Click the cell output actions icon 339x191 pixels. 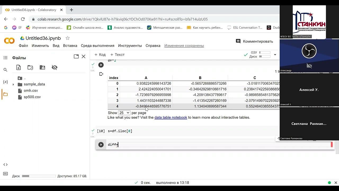[101, 74]
